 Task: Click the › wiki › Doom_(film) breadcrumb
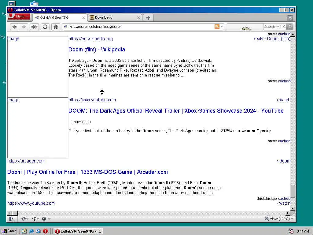[x=272, y=39]
